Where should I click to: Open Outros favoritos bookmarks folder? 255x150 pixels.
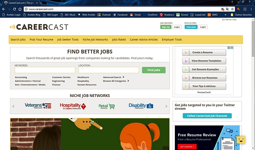pyautogui.click(x=241, y=15)
